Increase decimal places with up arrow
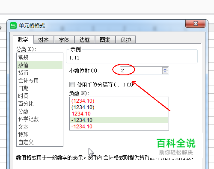The height and width of the screenshot is (169, 214). pos(165,69)
